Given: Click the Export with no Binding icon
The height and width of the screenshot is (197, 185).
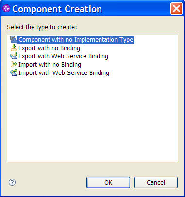Looking at the screenshot, I should (x=14, y=48).
